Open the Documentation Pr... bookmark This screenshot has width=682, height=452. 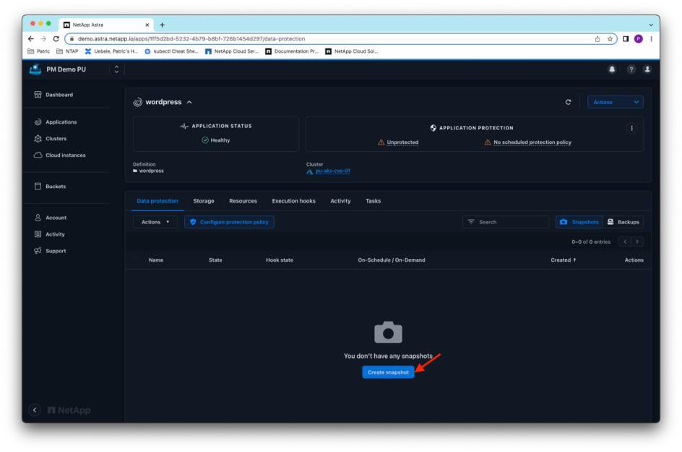(x=292, y=51)
